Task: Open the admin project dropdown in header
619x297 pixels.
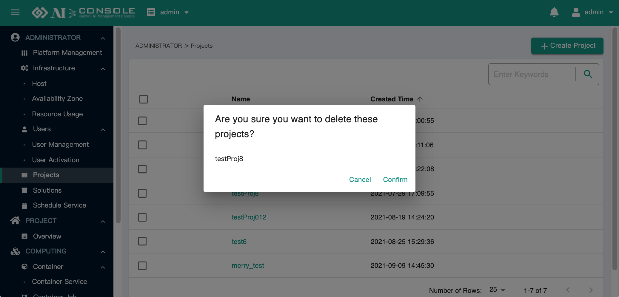Action: click(174, 12)
